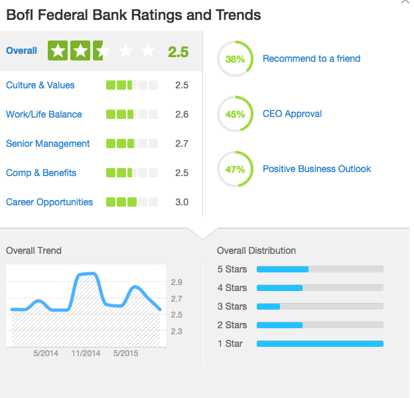Click the 1 Star distribution bar
This screenshot has width=414, height=398.
(x=320, y=344)
